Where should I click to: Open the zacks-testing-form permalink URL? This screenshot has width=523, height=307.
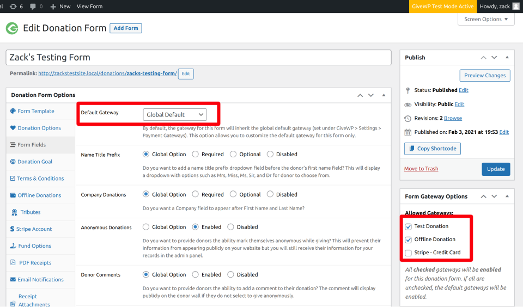(x=107, y=73)
